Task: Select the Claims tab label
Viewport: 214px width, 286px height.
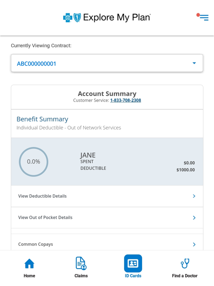Action: tap(81, 276)
